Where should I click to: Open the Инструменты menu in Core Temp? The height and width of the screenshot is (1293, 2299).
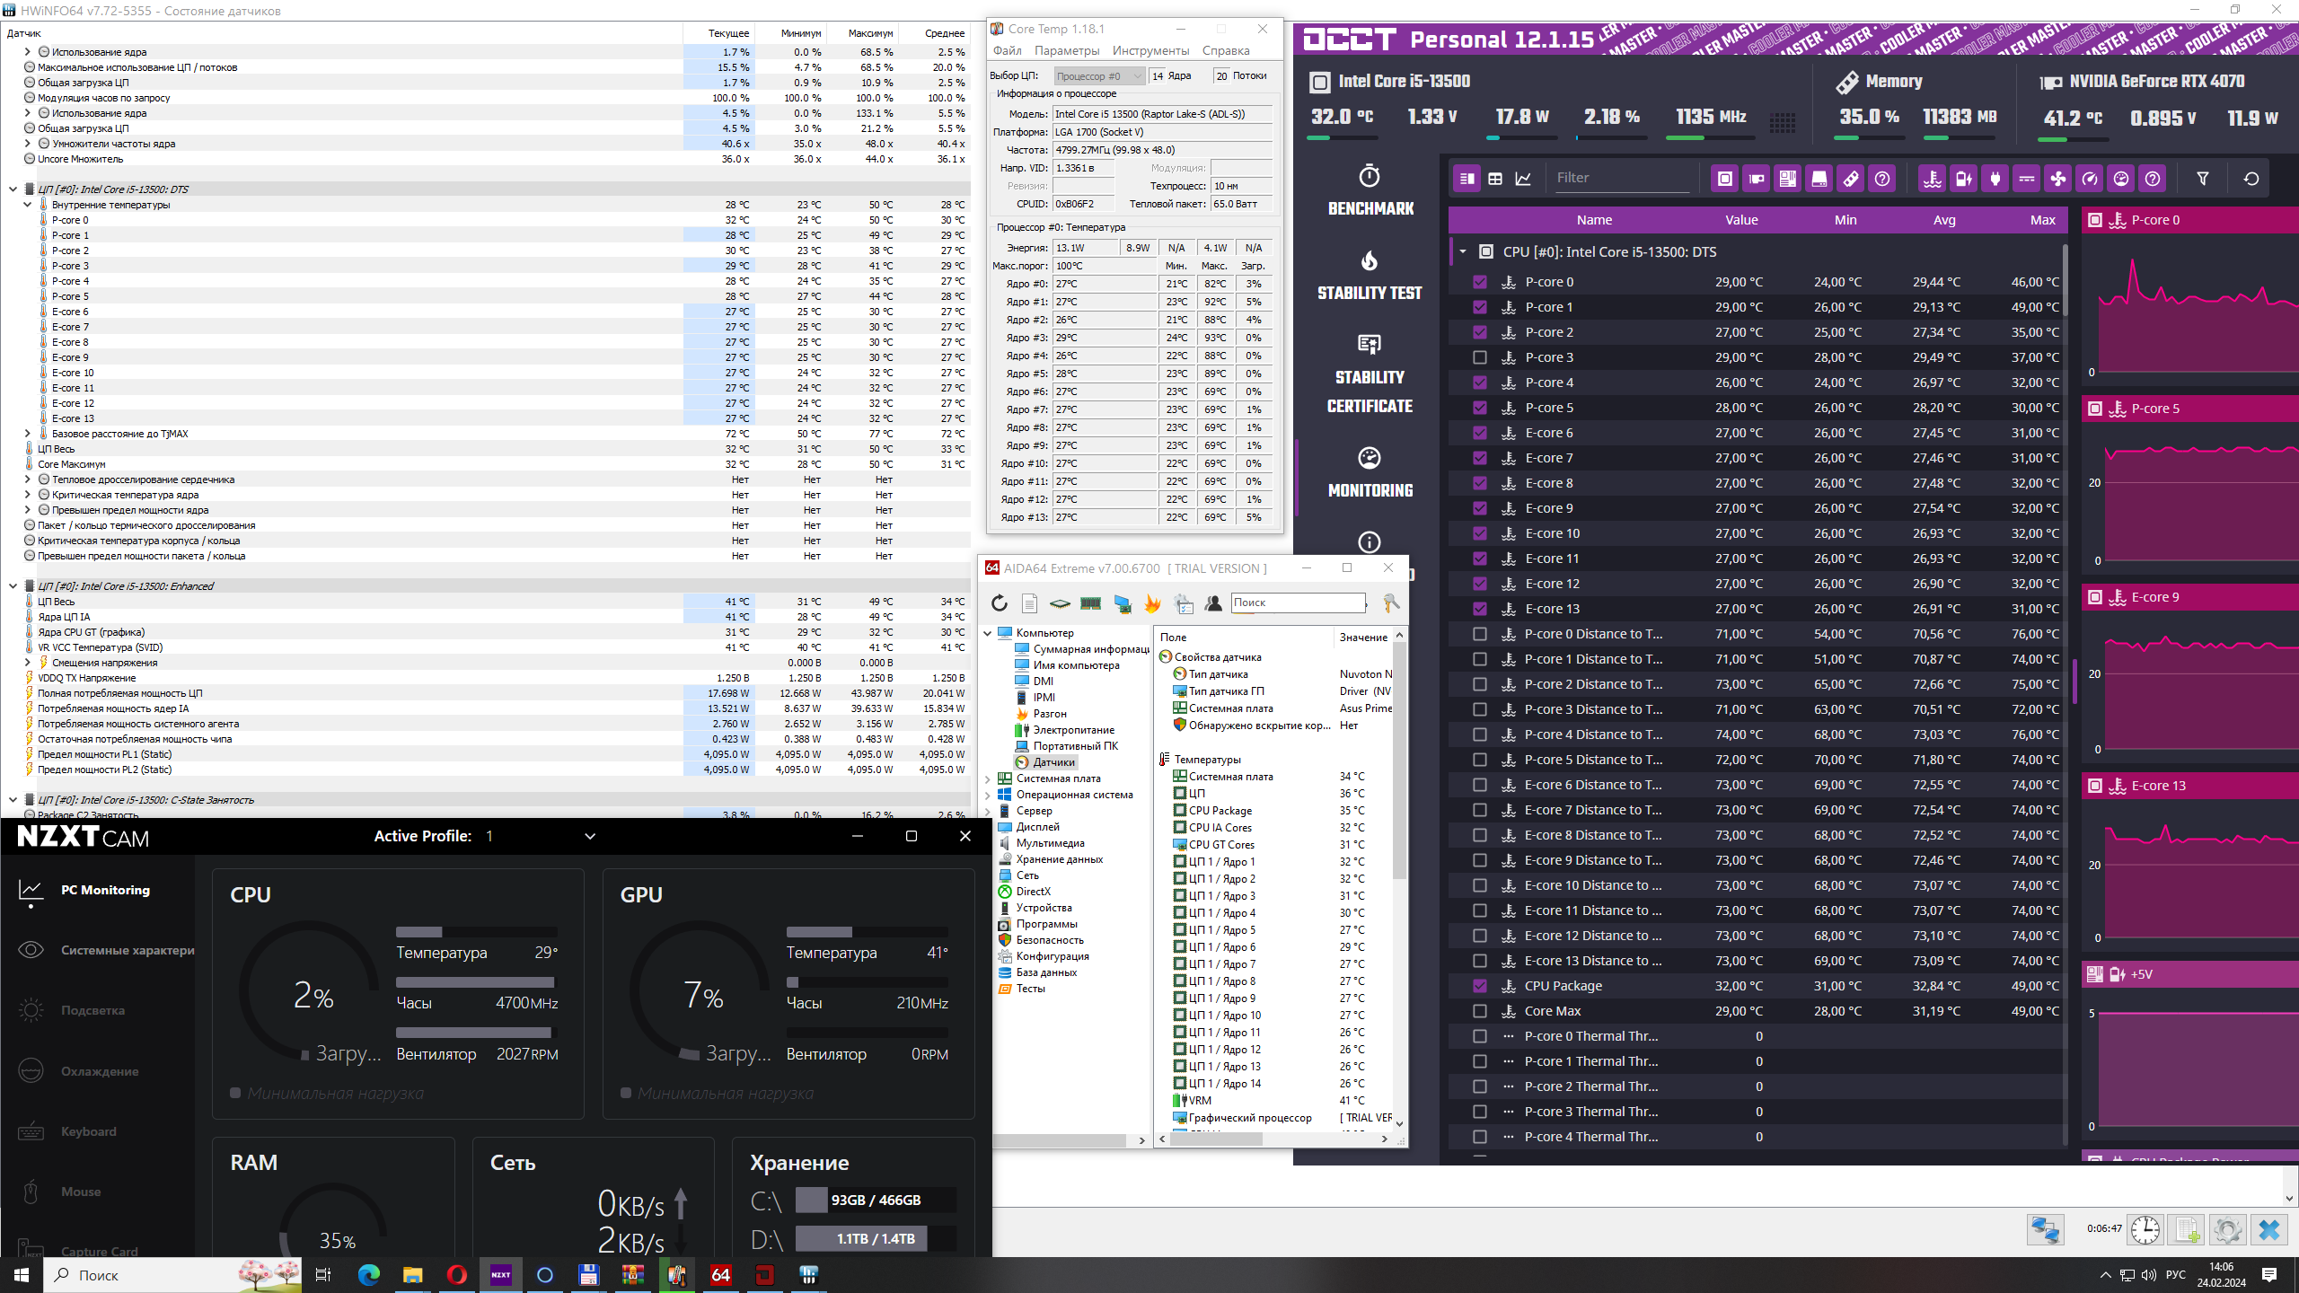coord(1149,51)
